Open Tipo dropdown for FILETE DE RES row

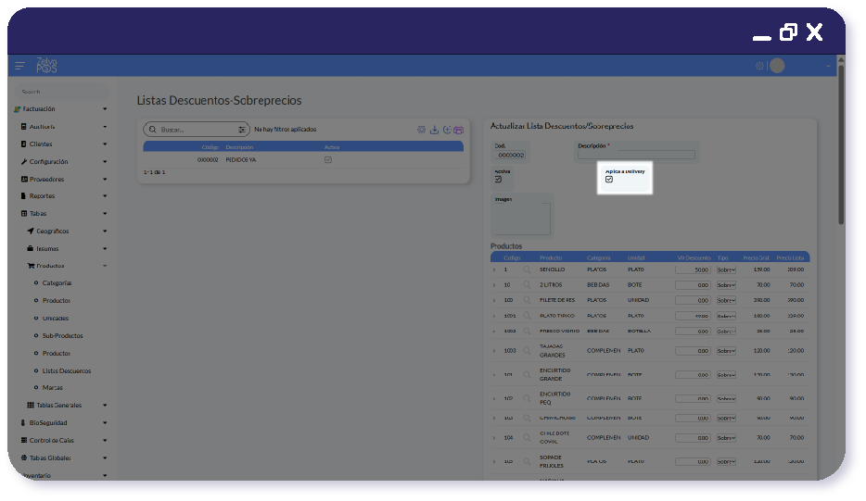[726, 300]
